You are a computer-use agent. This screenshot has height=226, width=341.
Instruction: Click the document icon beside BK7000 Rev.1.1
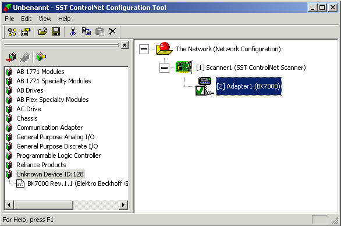coord(20,183)
